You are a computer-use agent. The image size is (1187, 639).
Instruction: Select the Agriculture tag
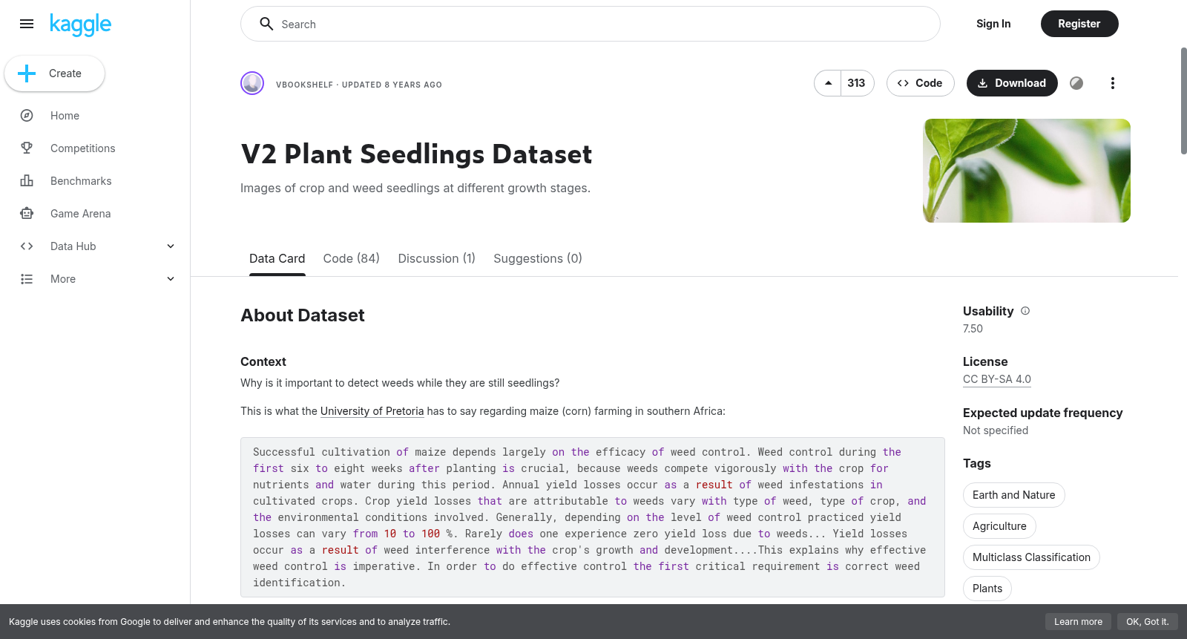[999, 526]
